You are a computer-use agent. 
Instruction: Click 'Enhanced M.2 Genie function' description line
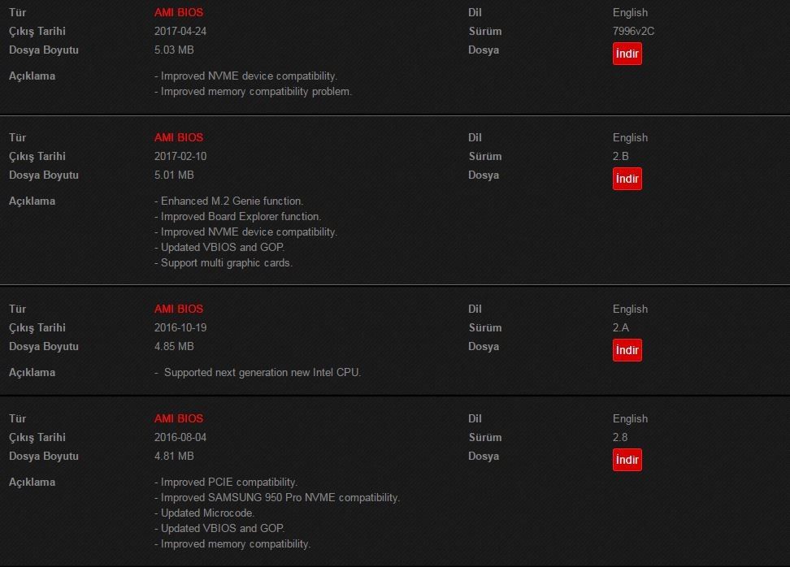click(x=228, y=201)
